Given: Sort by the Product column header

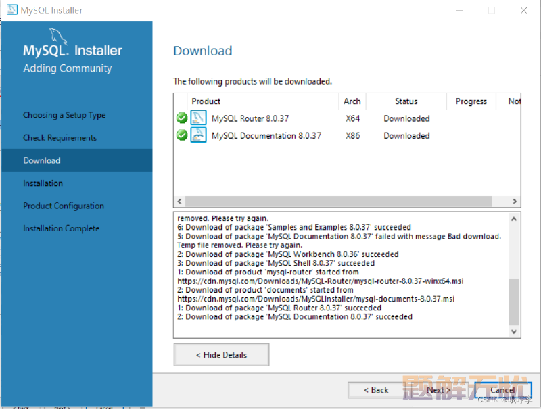Looking at the screenshot, I should tap(262, 101).
